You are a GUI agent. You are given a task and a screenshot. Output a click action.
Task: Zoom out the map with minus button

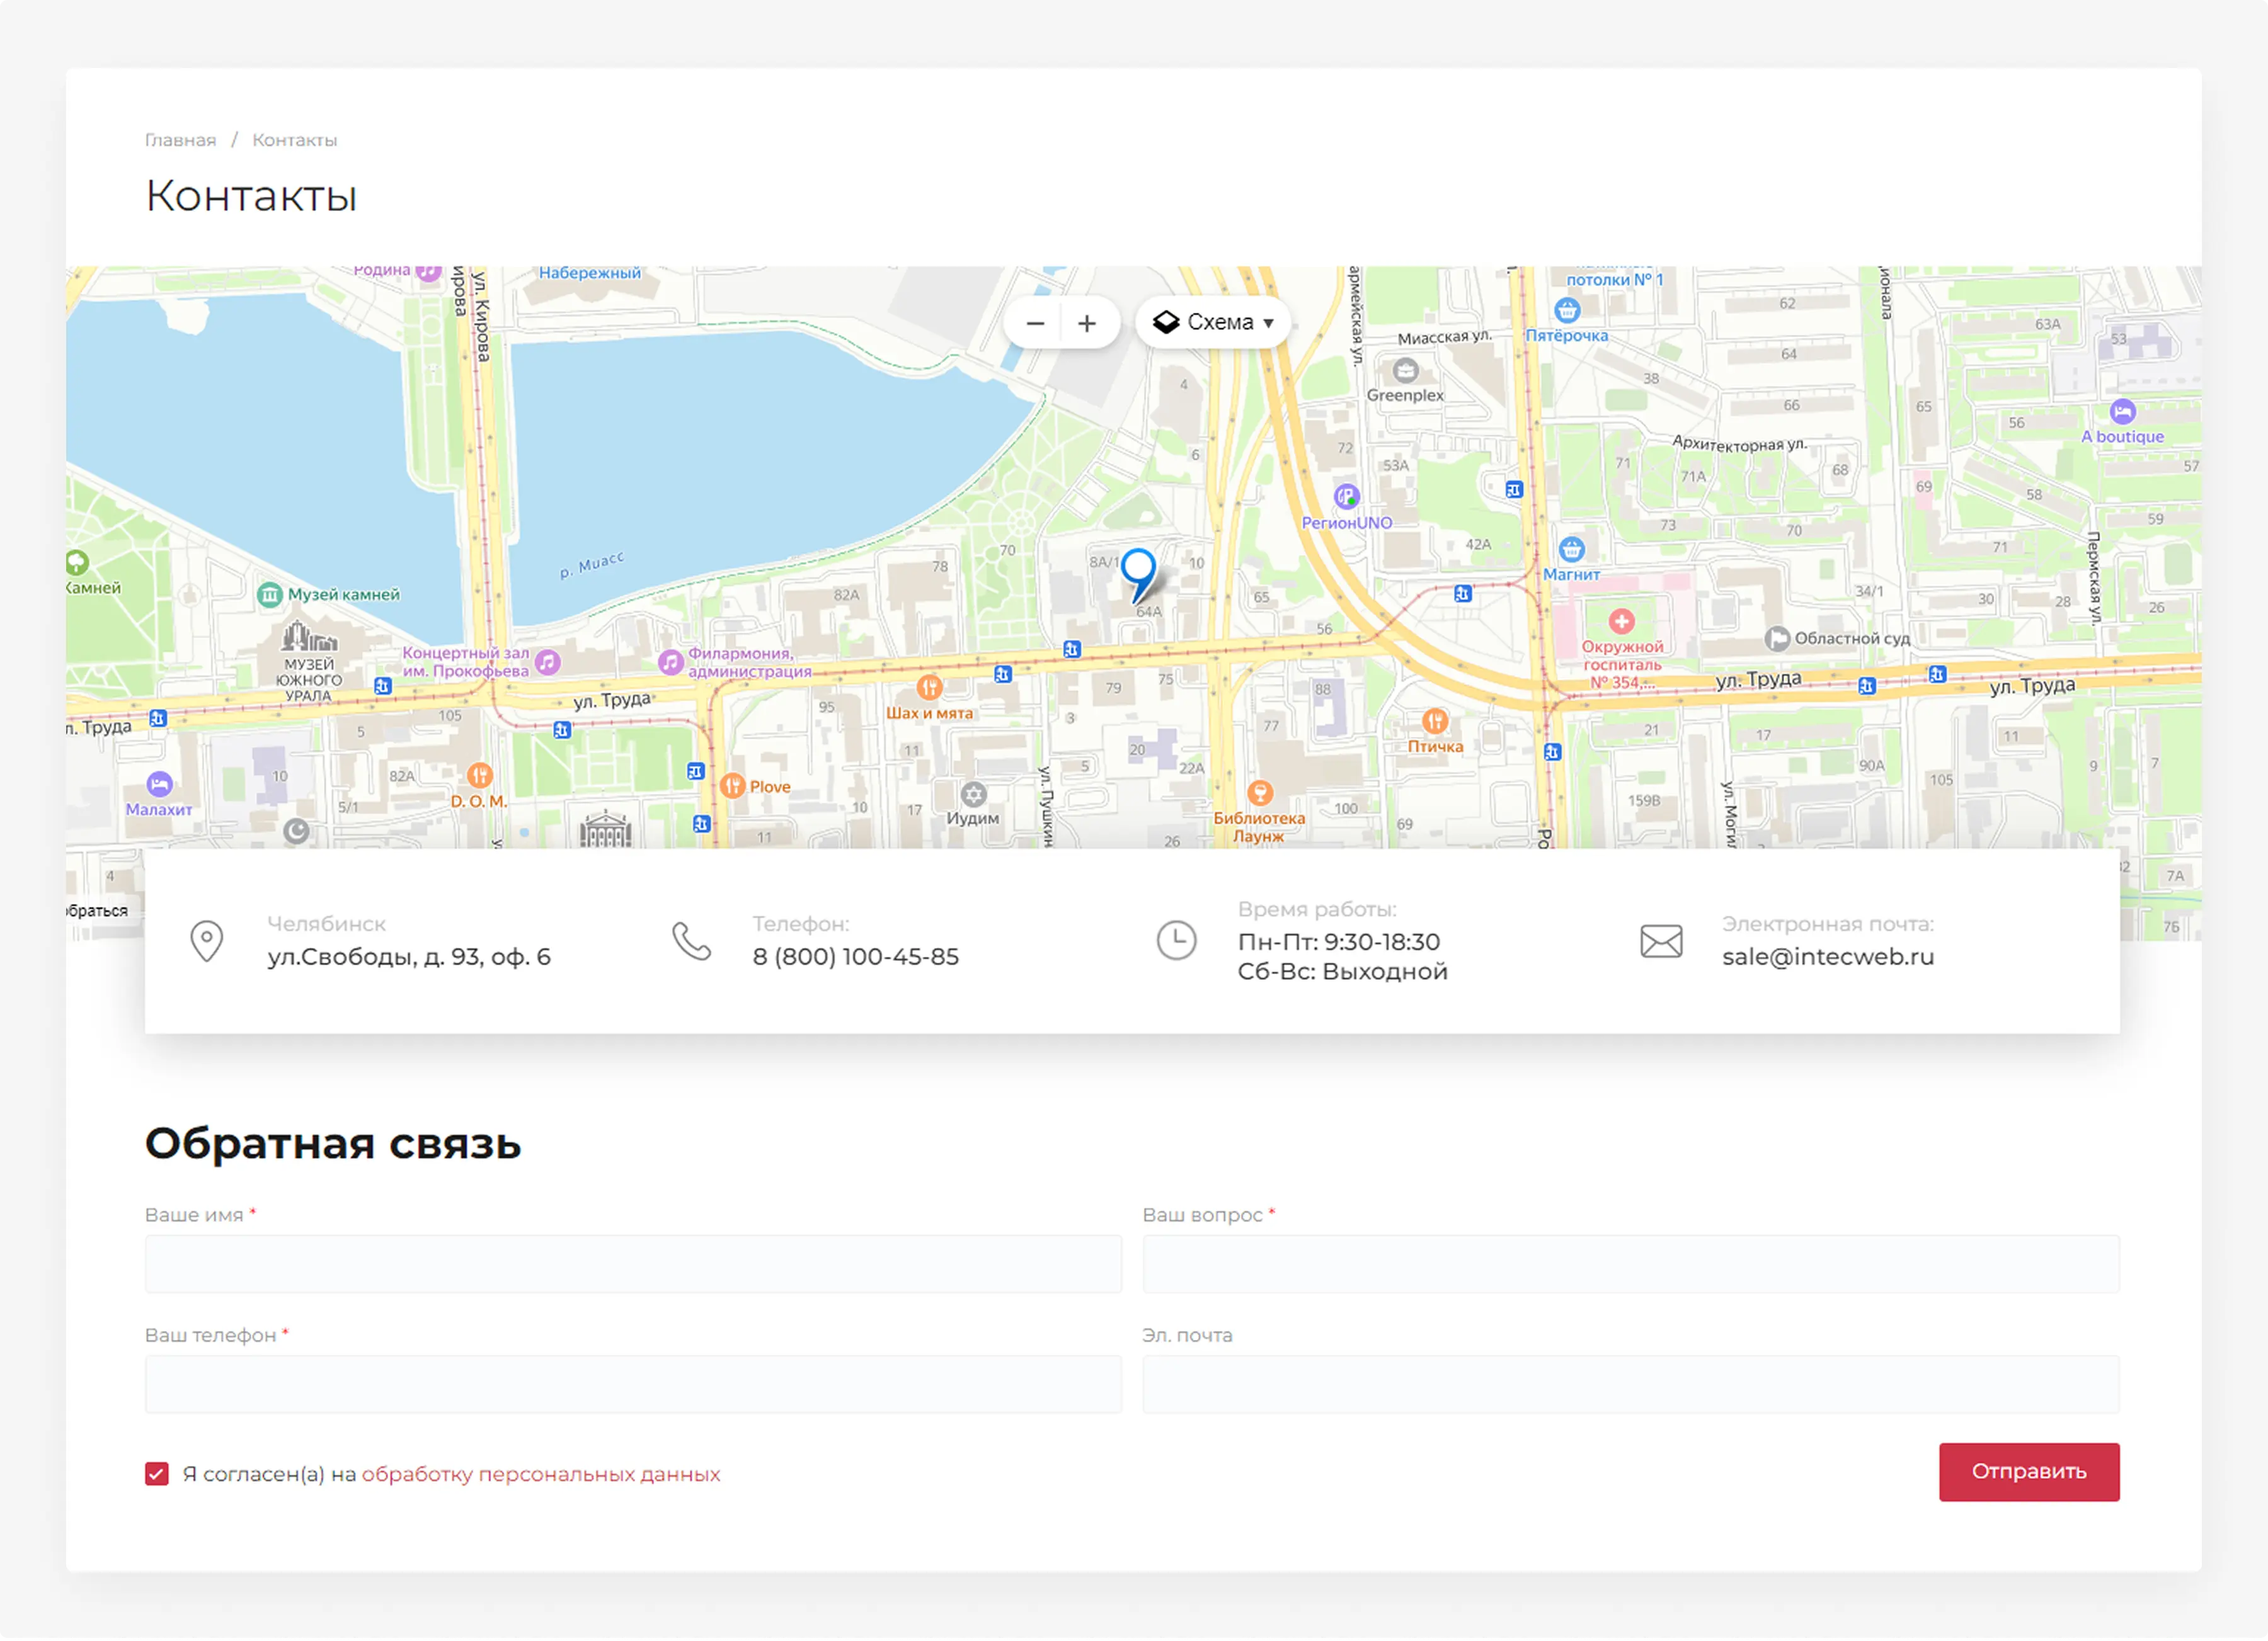[x=1035, y=323]
